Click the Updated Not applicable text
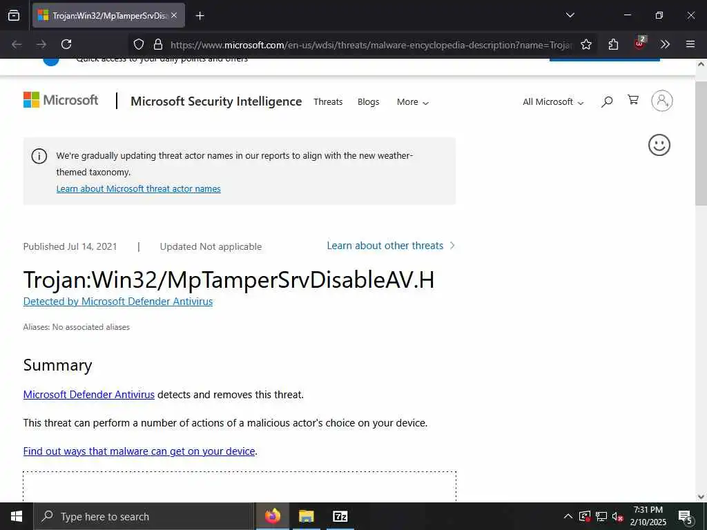The image size is (707, 530). pyautogui.click(x=211, y=246)
